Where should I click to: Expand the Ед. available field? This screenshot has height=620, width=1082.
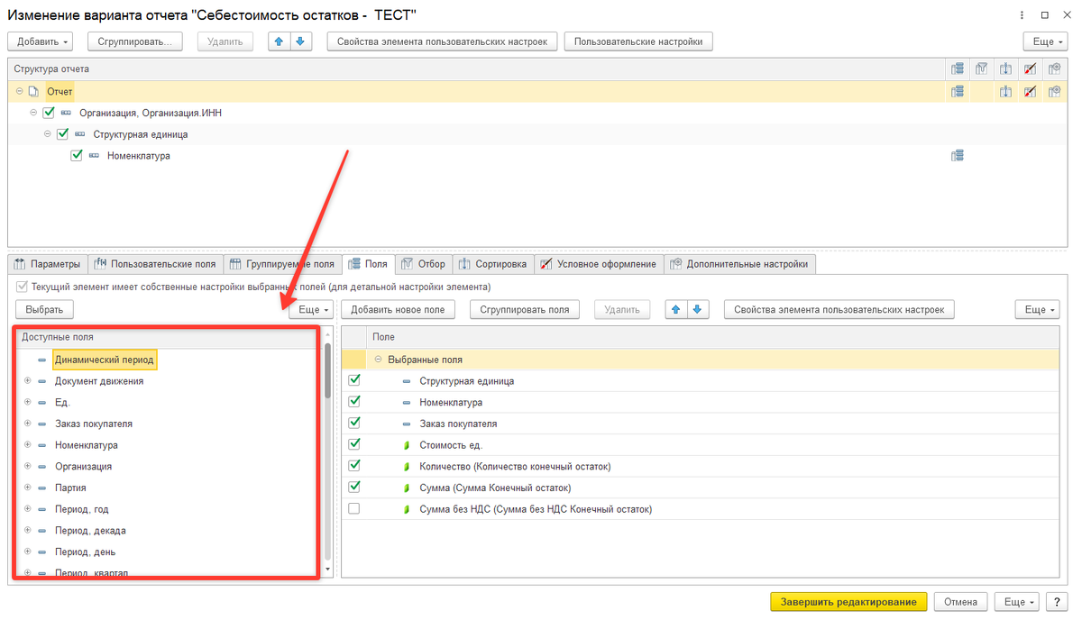(x=27, y=402)
